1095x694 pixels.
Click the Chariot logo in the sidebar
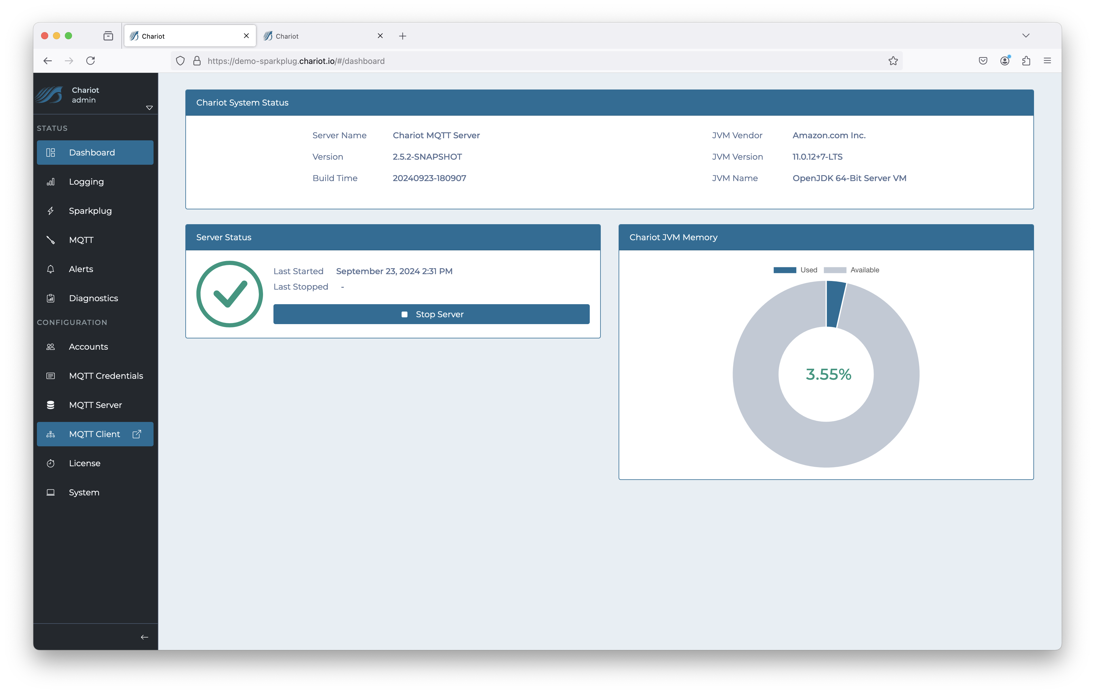(50, 95)
